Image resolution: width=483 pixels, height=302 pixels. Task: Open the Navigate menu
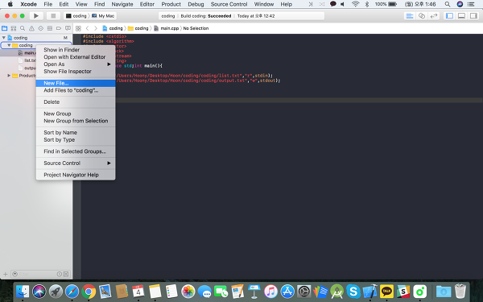point(122,4)
